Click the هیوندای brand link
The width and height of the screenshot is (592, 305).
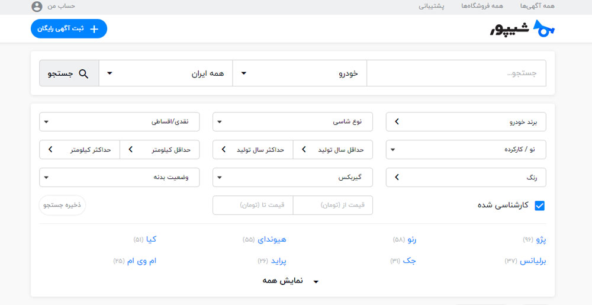pos(272,239)
